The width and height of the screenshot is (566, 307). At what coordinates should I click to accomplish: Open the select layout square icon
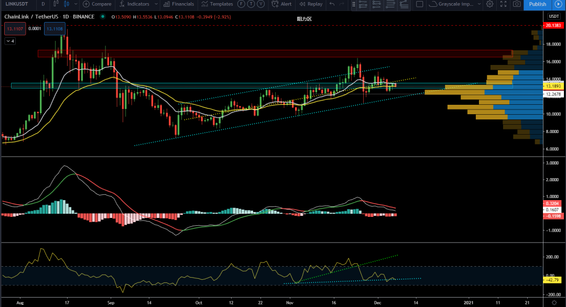pos(419,4)
